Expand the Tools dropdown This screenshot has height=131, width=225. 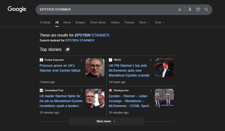[159, 22]
